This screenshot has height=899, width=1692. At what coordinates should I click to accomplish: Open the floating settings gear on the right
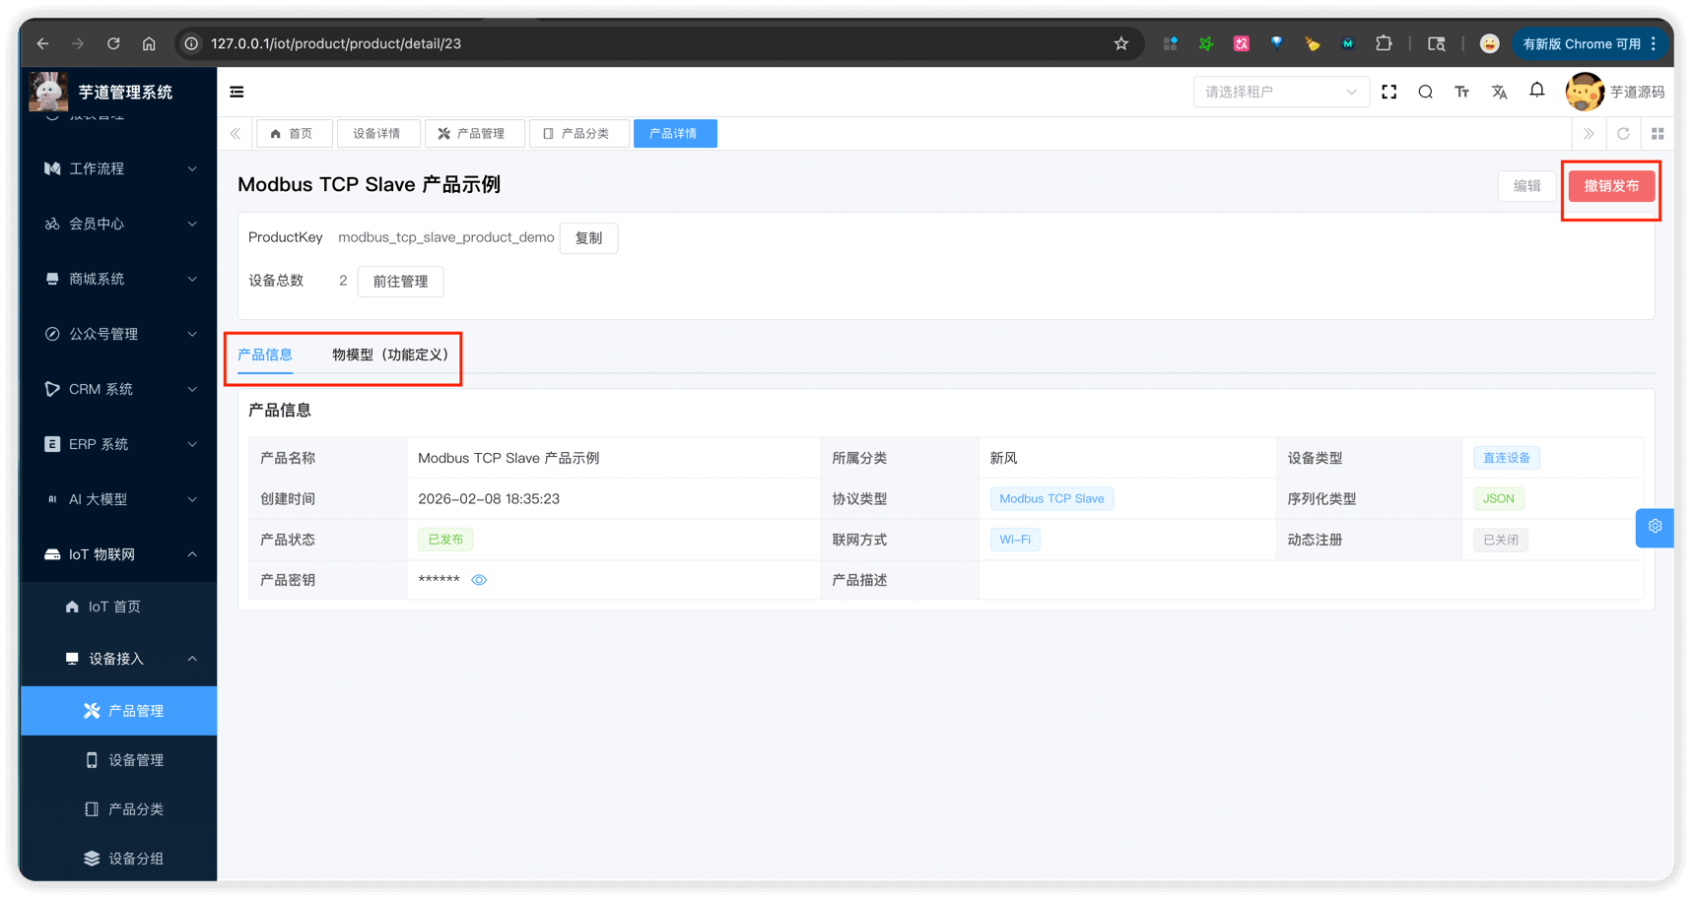tap(1655, 527)
